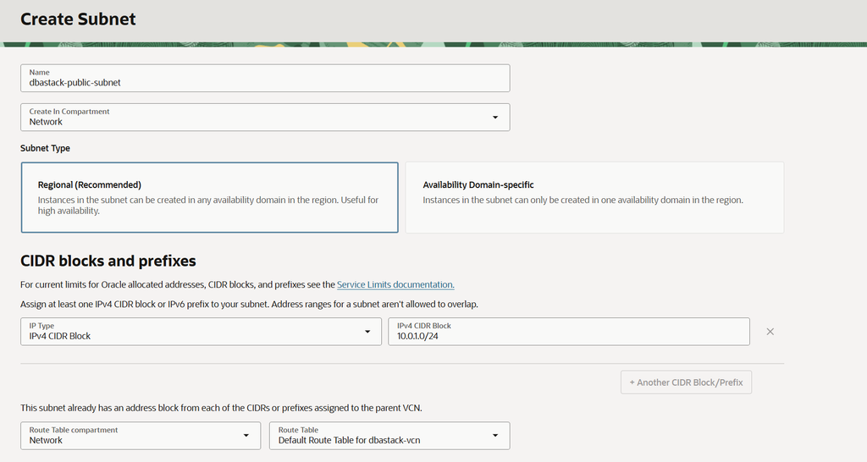Open the Route Table dropdown
Viewport: 867px width, 462px height.
[x=389, y=436]
